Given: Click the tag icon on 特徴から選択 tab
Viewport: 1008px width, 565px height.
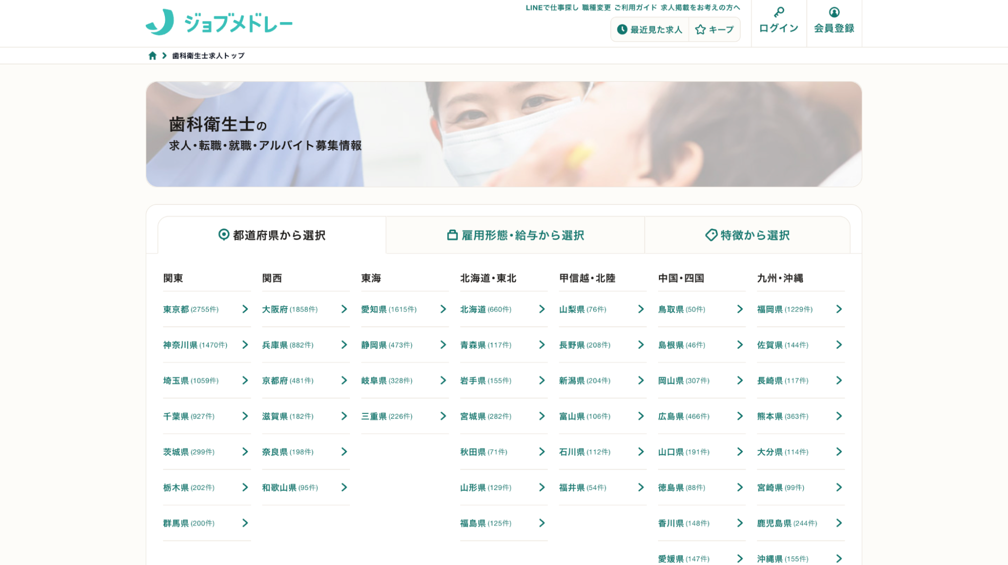Looking at the screenshot, I should coord(710,235).
